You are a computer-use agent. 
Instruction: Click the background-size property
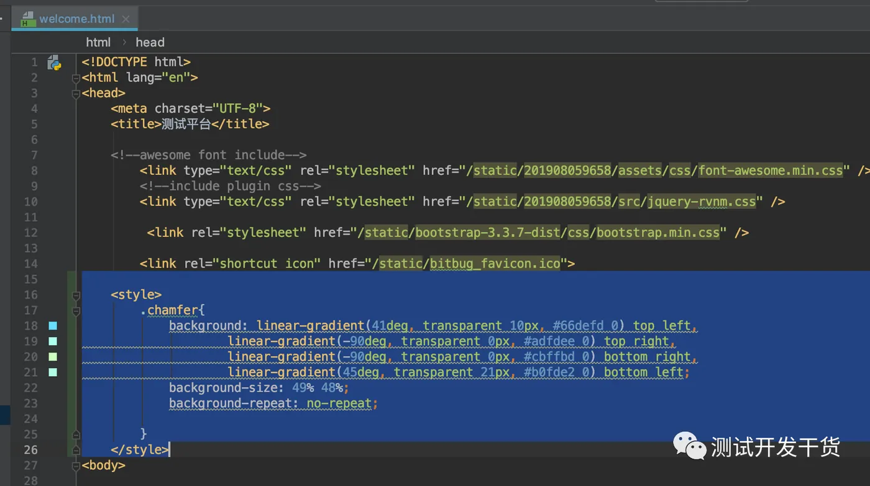[x=223, y=388]
